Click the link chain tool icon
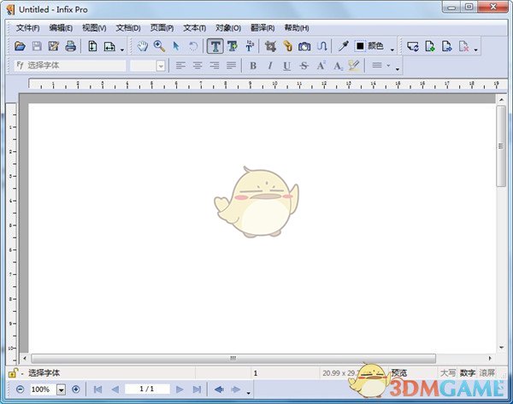Screen dimensions: 513x404 click(x=288, y=46)
